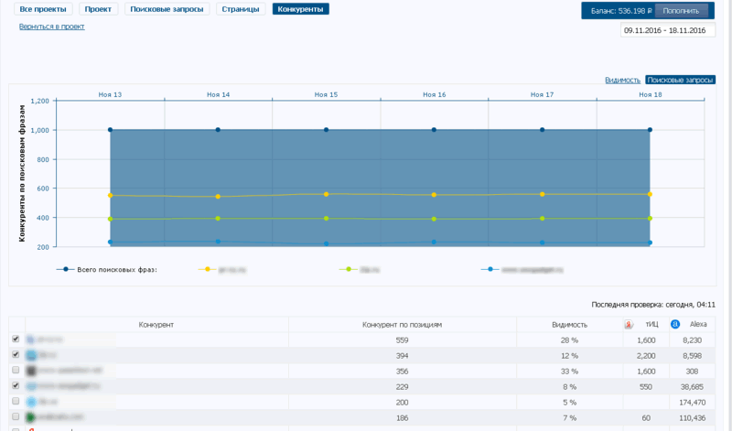732x431 pixels.
Task: Click the green data point at Ноя 17
Action: pyautogui.click(x=542, y=218)
